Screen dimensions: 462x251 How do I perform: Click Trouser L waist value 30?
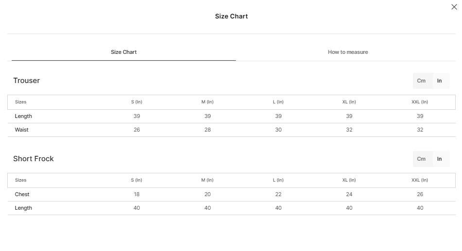[279, 130]
